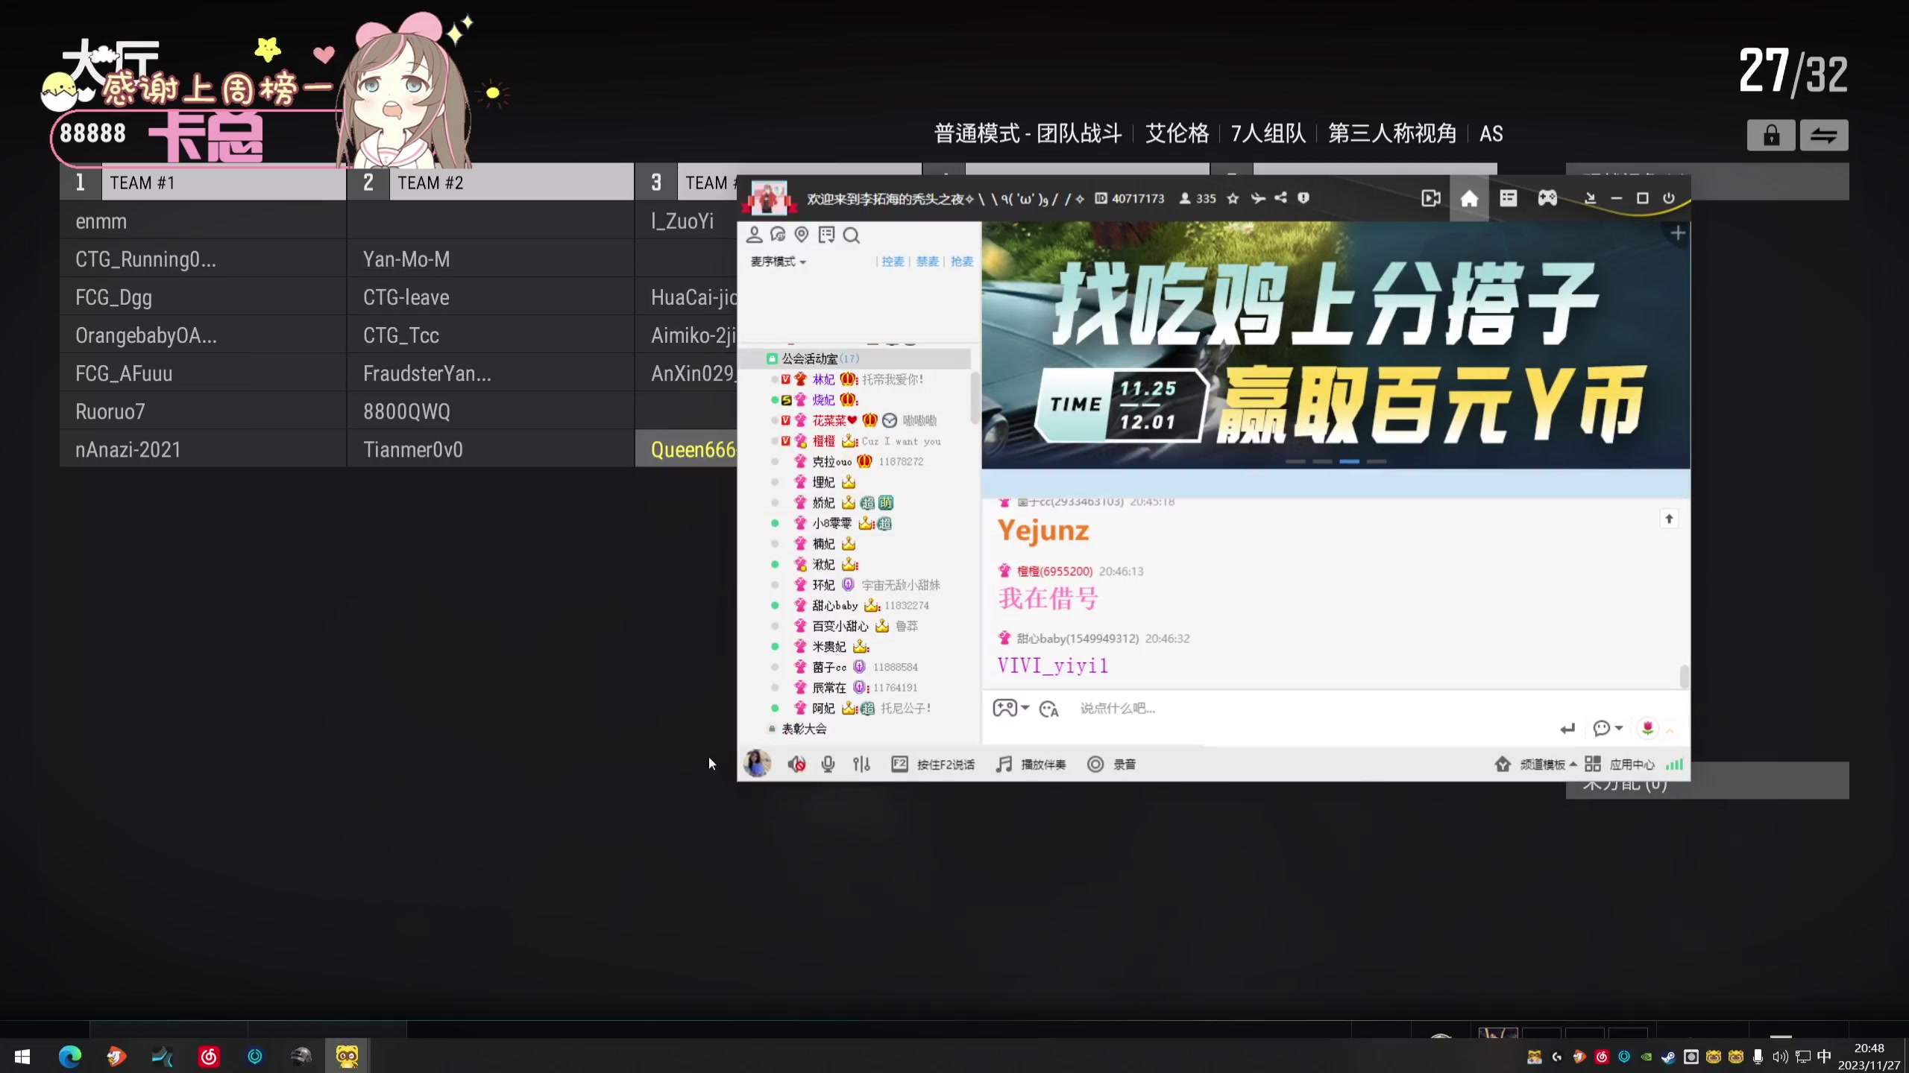
Task: Open the headset/refresh icon in YY sidebar
Action: click(x=778, y=235)
